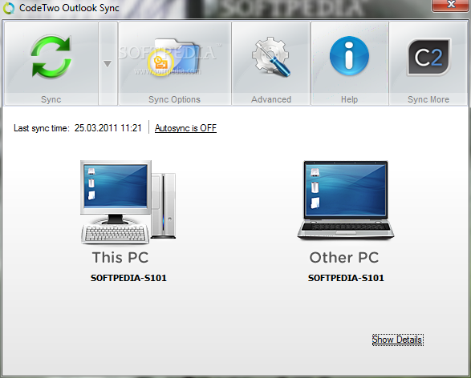Open Sync Options folder icon

point(174,57)
